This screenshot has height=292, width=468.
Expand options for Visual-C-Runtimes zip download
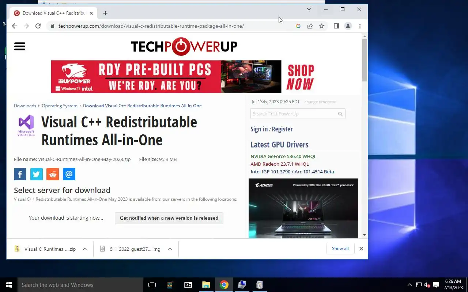pos(85,249)
